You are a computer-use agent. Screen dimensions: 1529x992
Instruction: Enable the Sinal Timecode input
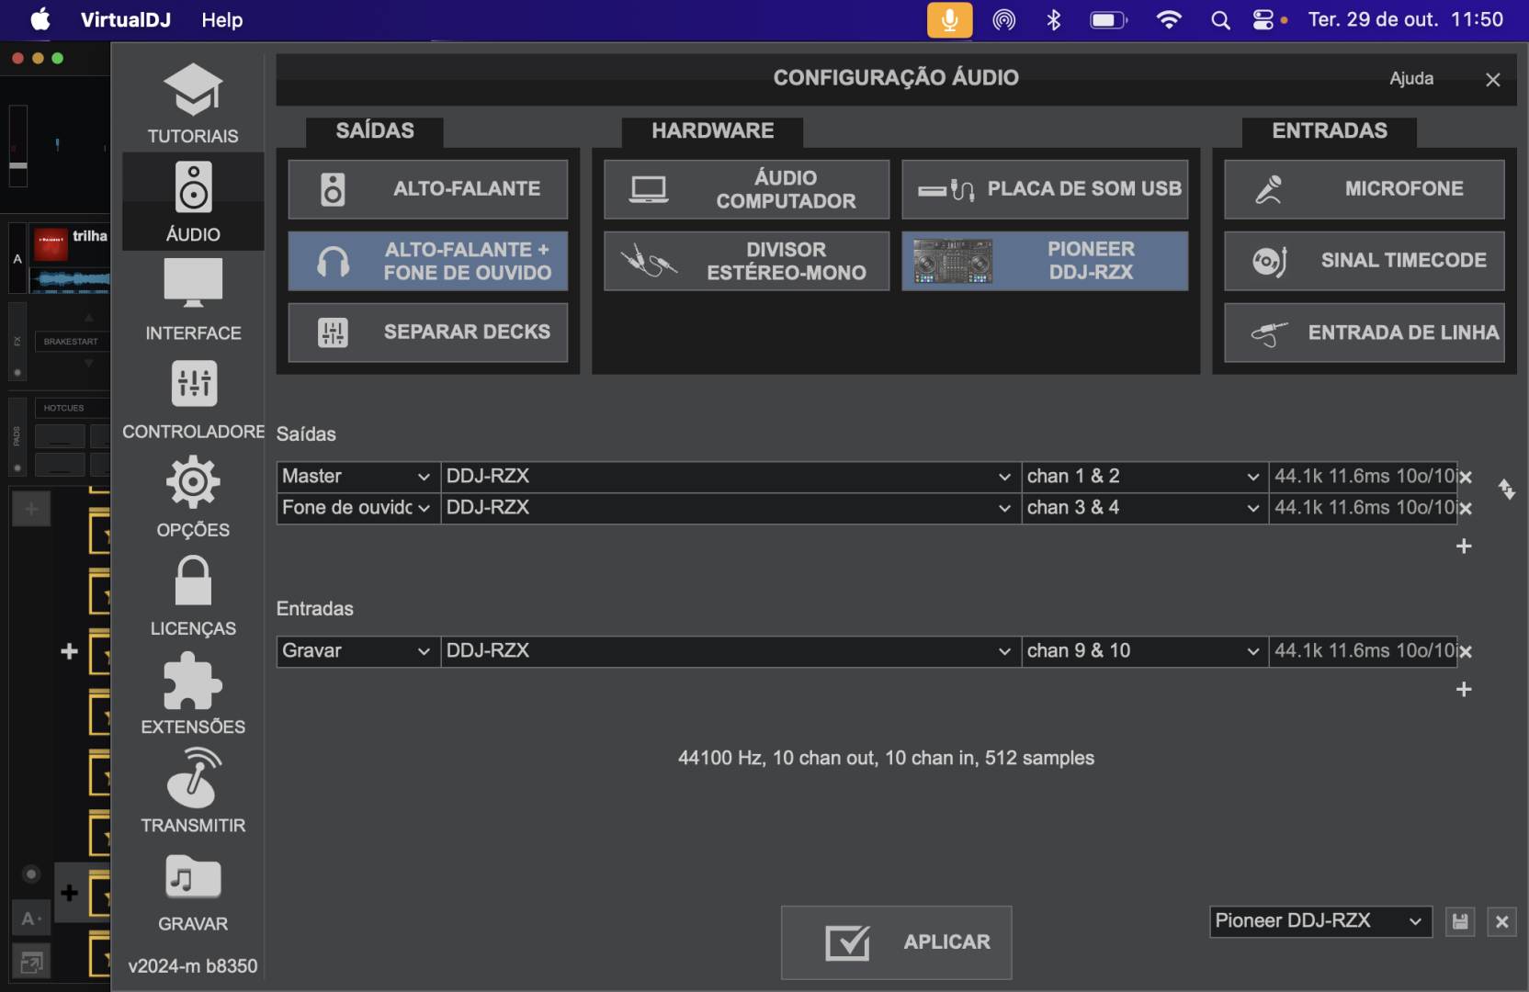(x=1365, y=261)
